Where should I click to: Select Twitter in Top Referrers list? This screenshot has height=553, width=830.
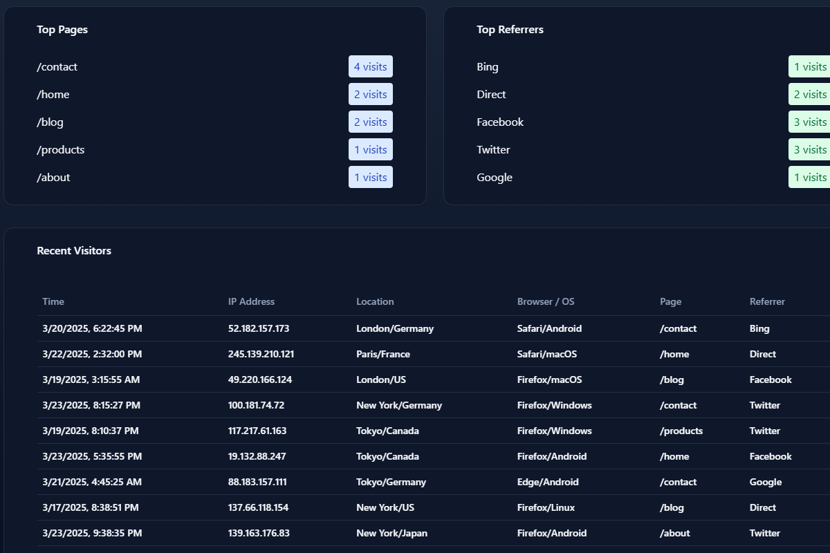coord(493,150)
